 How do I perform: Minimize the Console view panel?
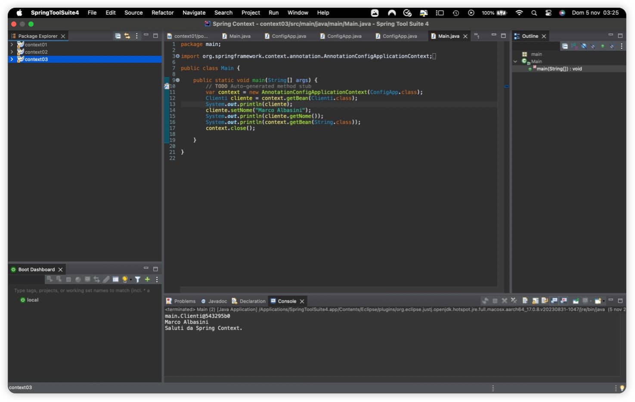(x=610, y=300)
